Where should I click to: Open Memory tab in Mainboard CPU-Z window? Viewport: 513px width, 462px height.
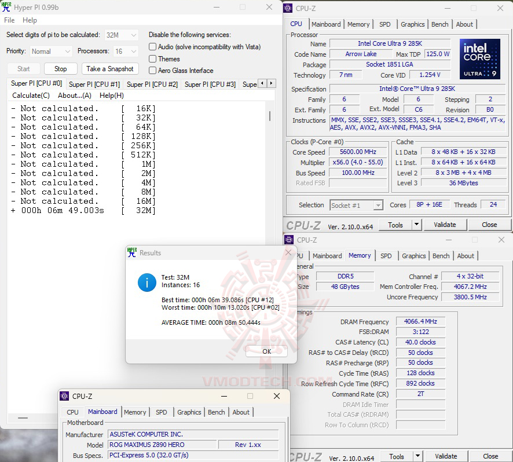coord(135,412)
